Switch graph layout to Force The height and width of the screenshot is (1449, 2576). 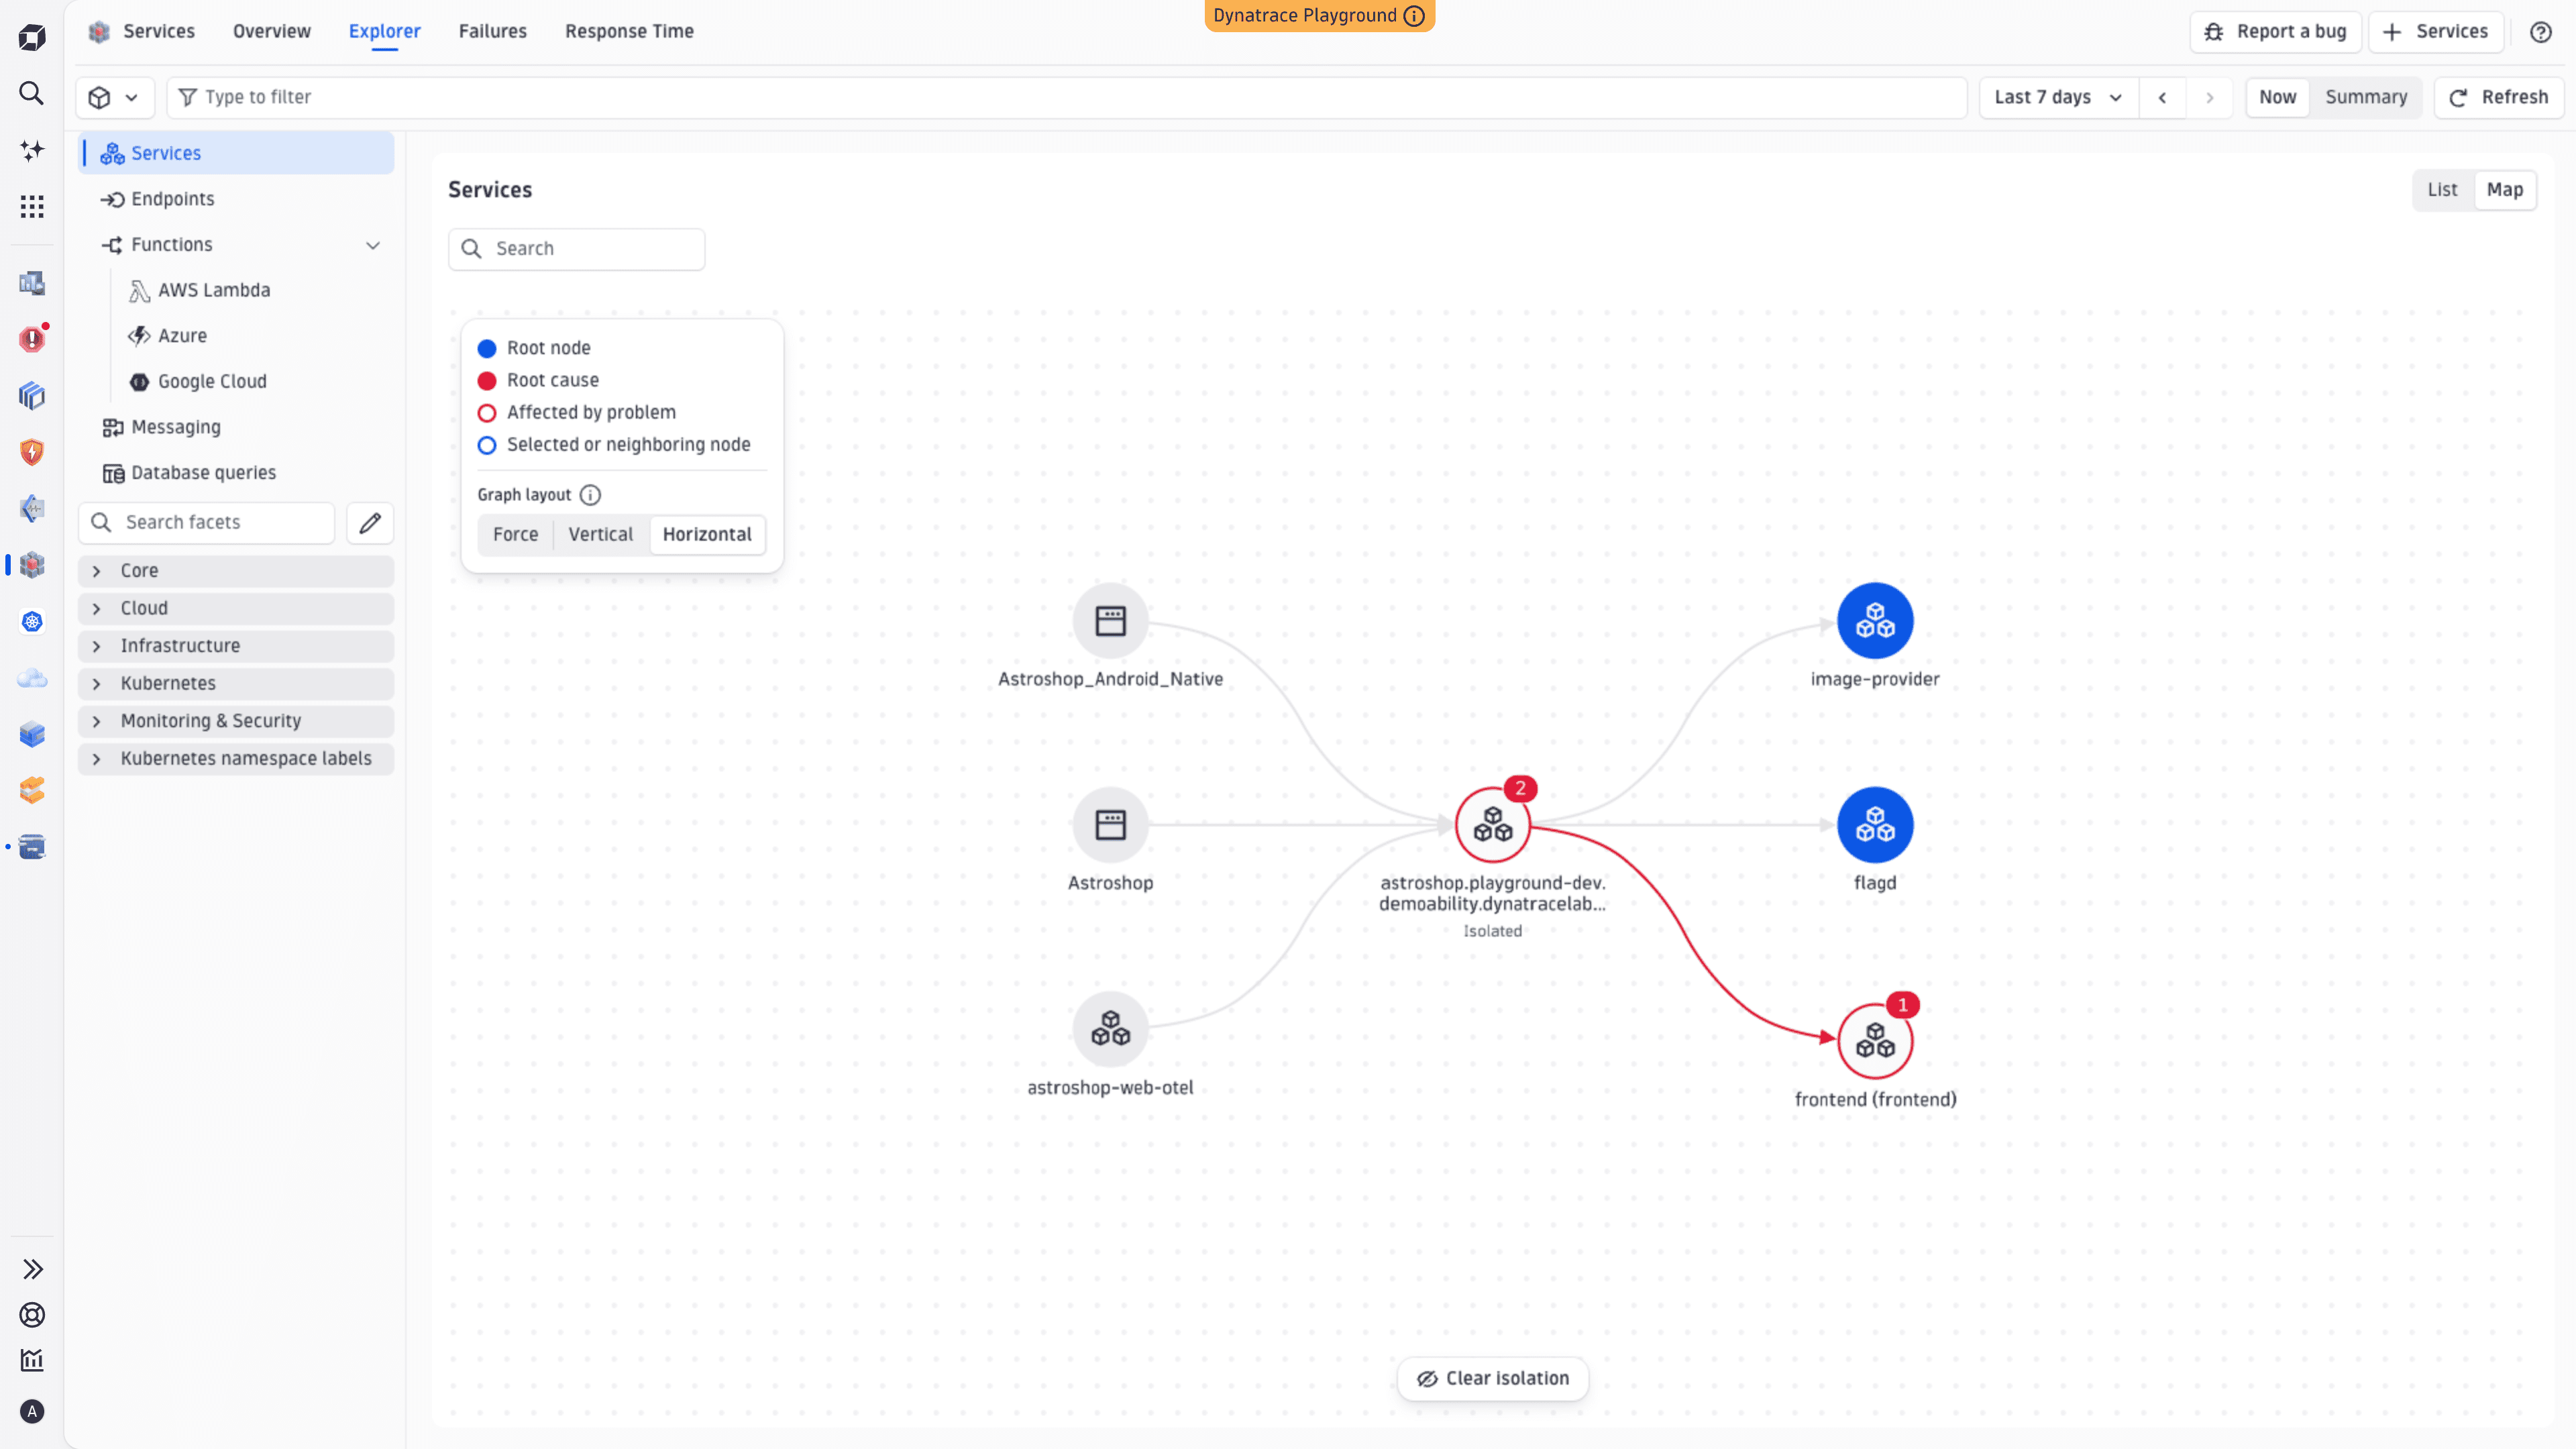[515, 534]
